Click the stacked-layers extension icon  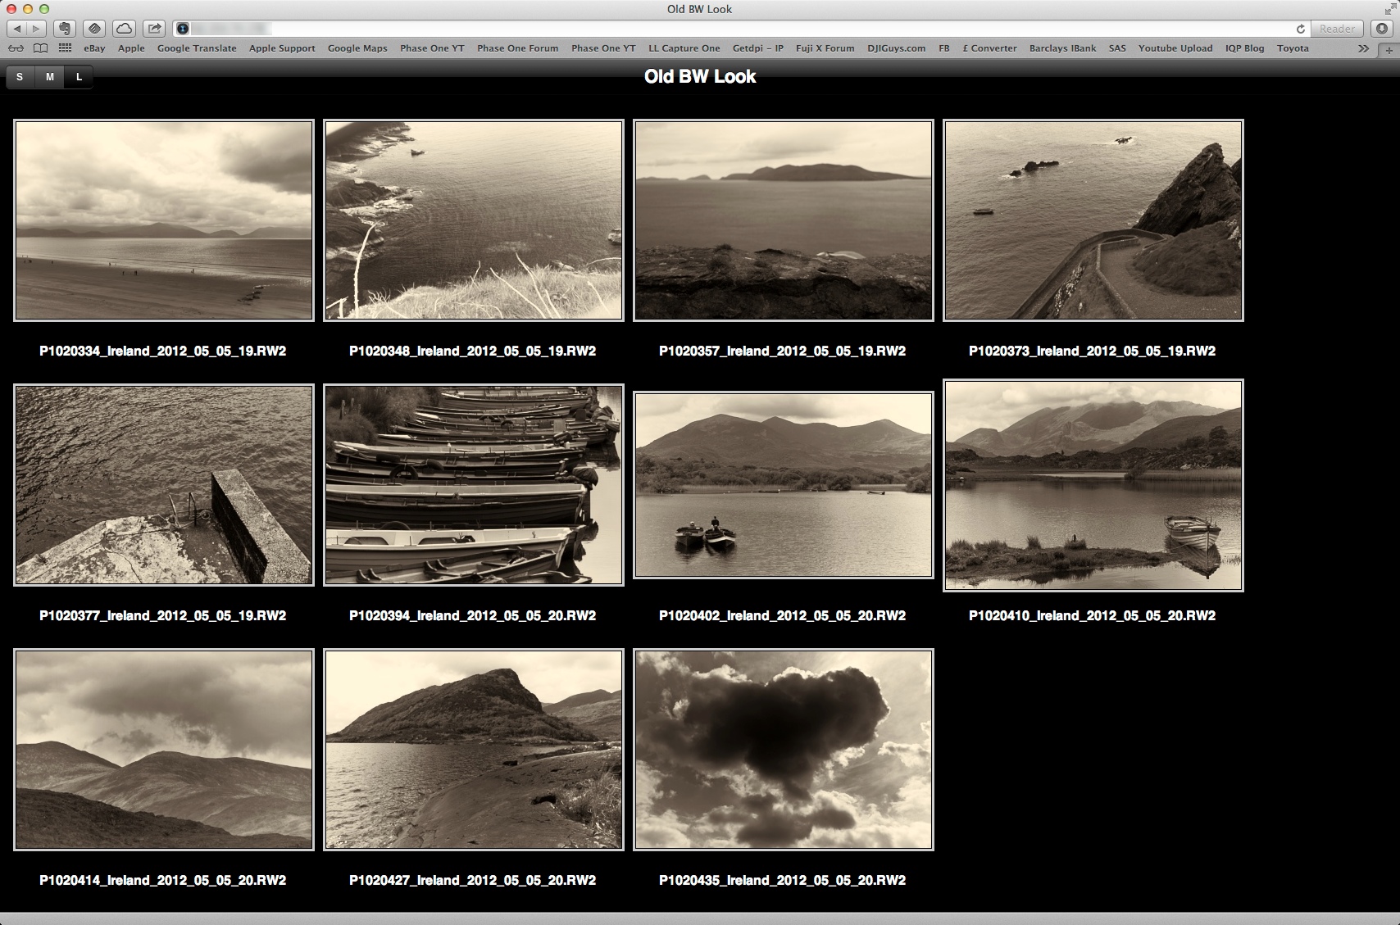95,29
